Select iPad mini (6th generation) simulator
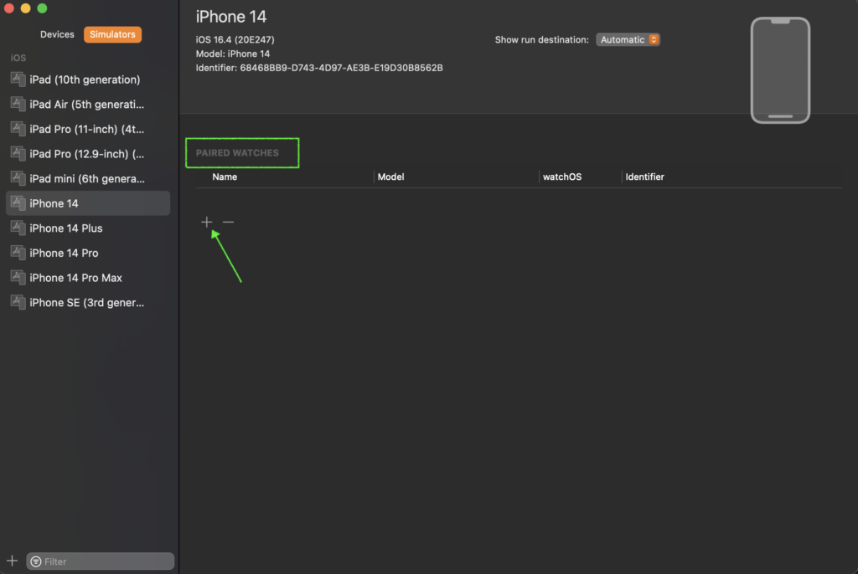The width and height of the screenshot is (858, 574). point(86,178)
